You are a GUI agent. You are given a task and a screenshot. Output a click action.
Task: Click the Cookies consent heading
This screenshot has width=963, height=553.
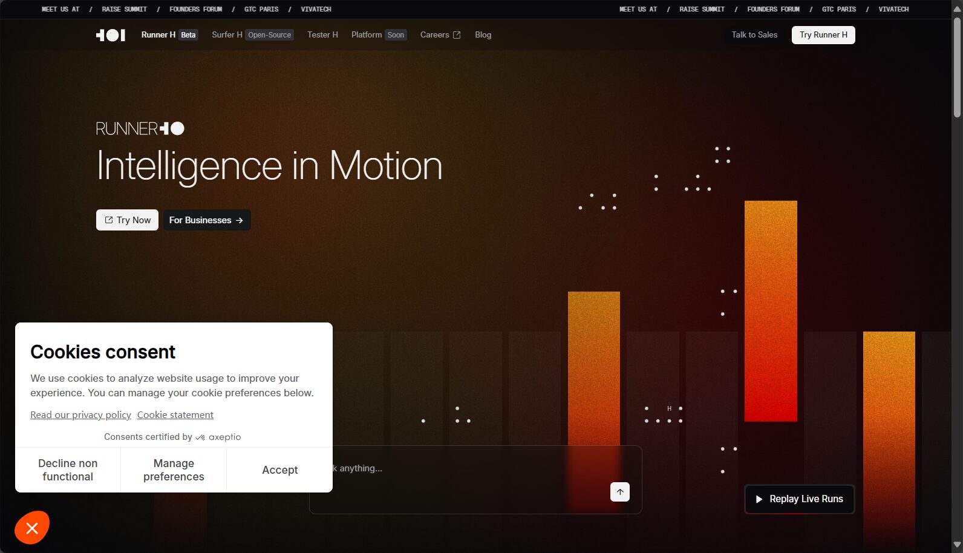[x=103, y=352]
